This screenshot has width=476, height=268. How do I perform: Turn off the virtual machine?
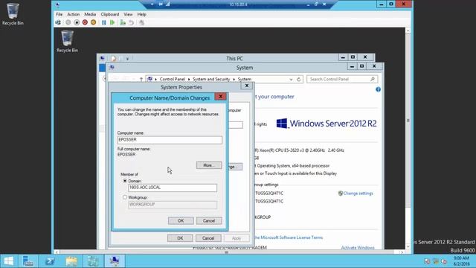pos(77,22)
